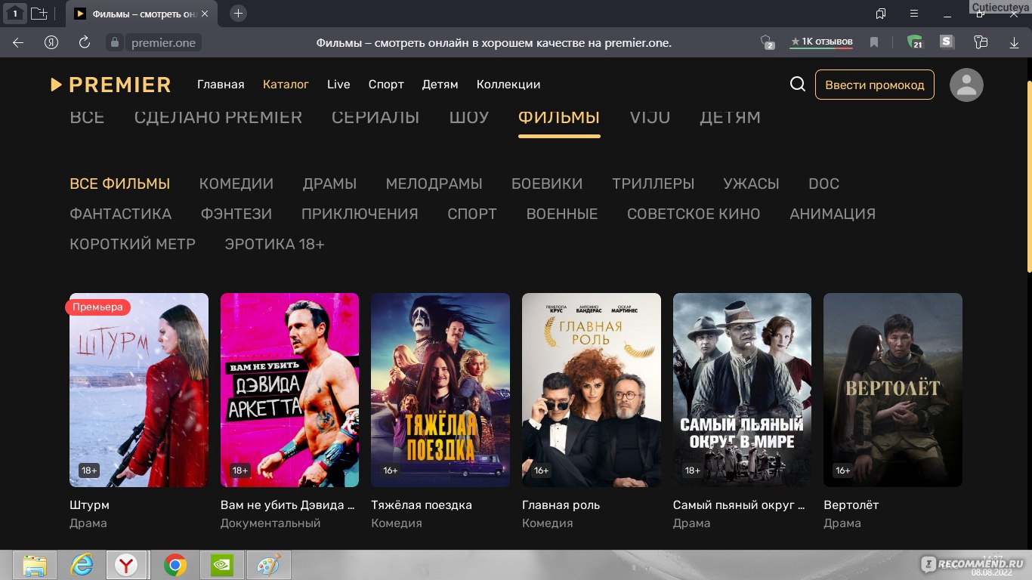This screenshot has height=580, width=1032.
Task: Open Вам не убить Дэвида Аркетта poster
Action: [x=289, y=390]
